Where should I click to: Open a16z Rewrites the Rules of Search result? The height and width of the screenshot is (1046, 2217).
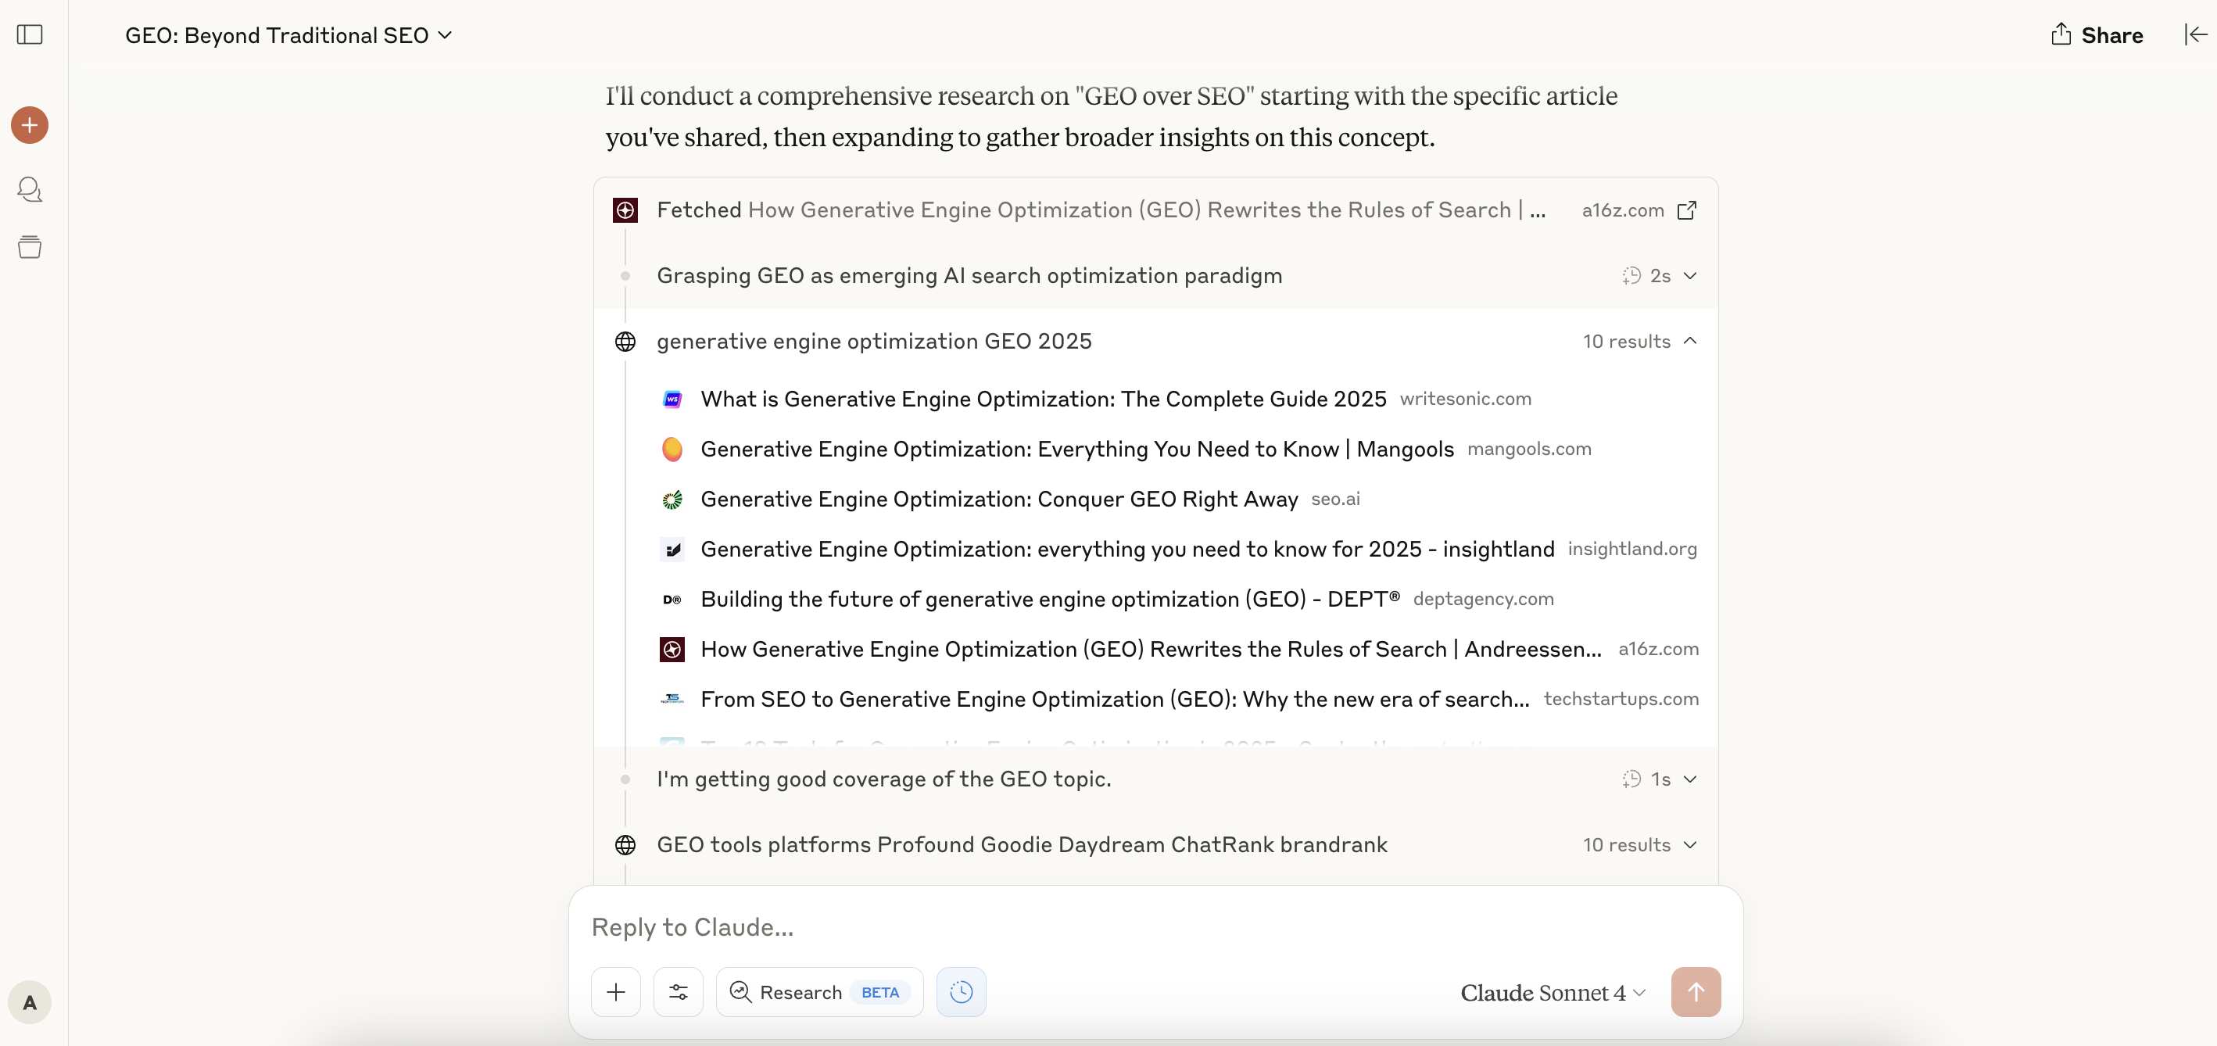[1151, 649]
